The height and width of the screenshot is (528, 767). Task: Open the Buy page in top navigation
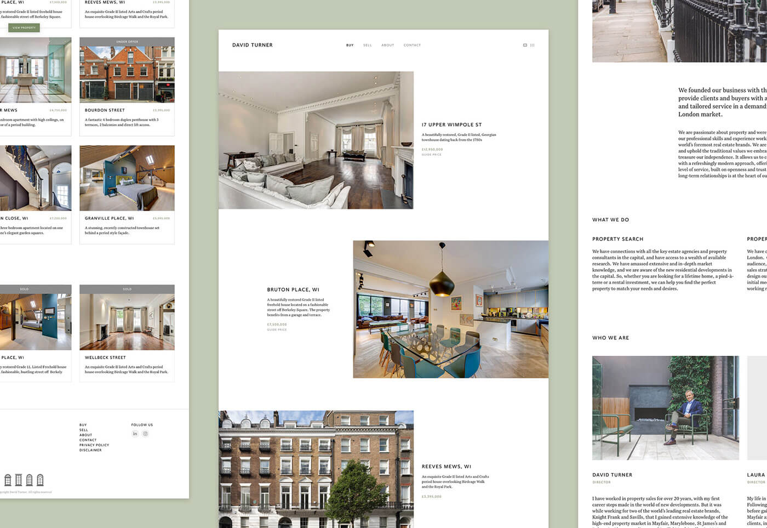point(350,45)
